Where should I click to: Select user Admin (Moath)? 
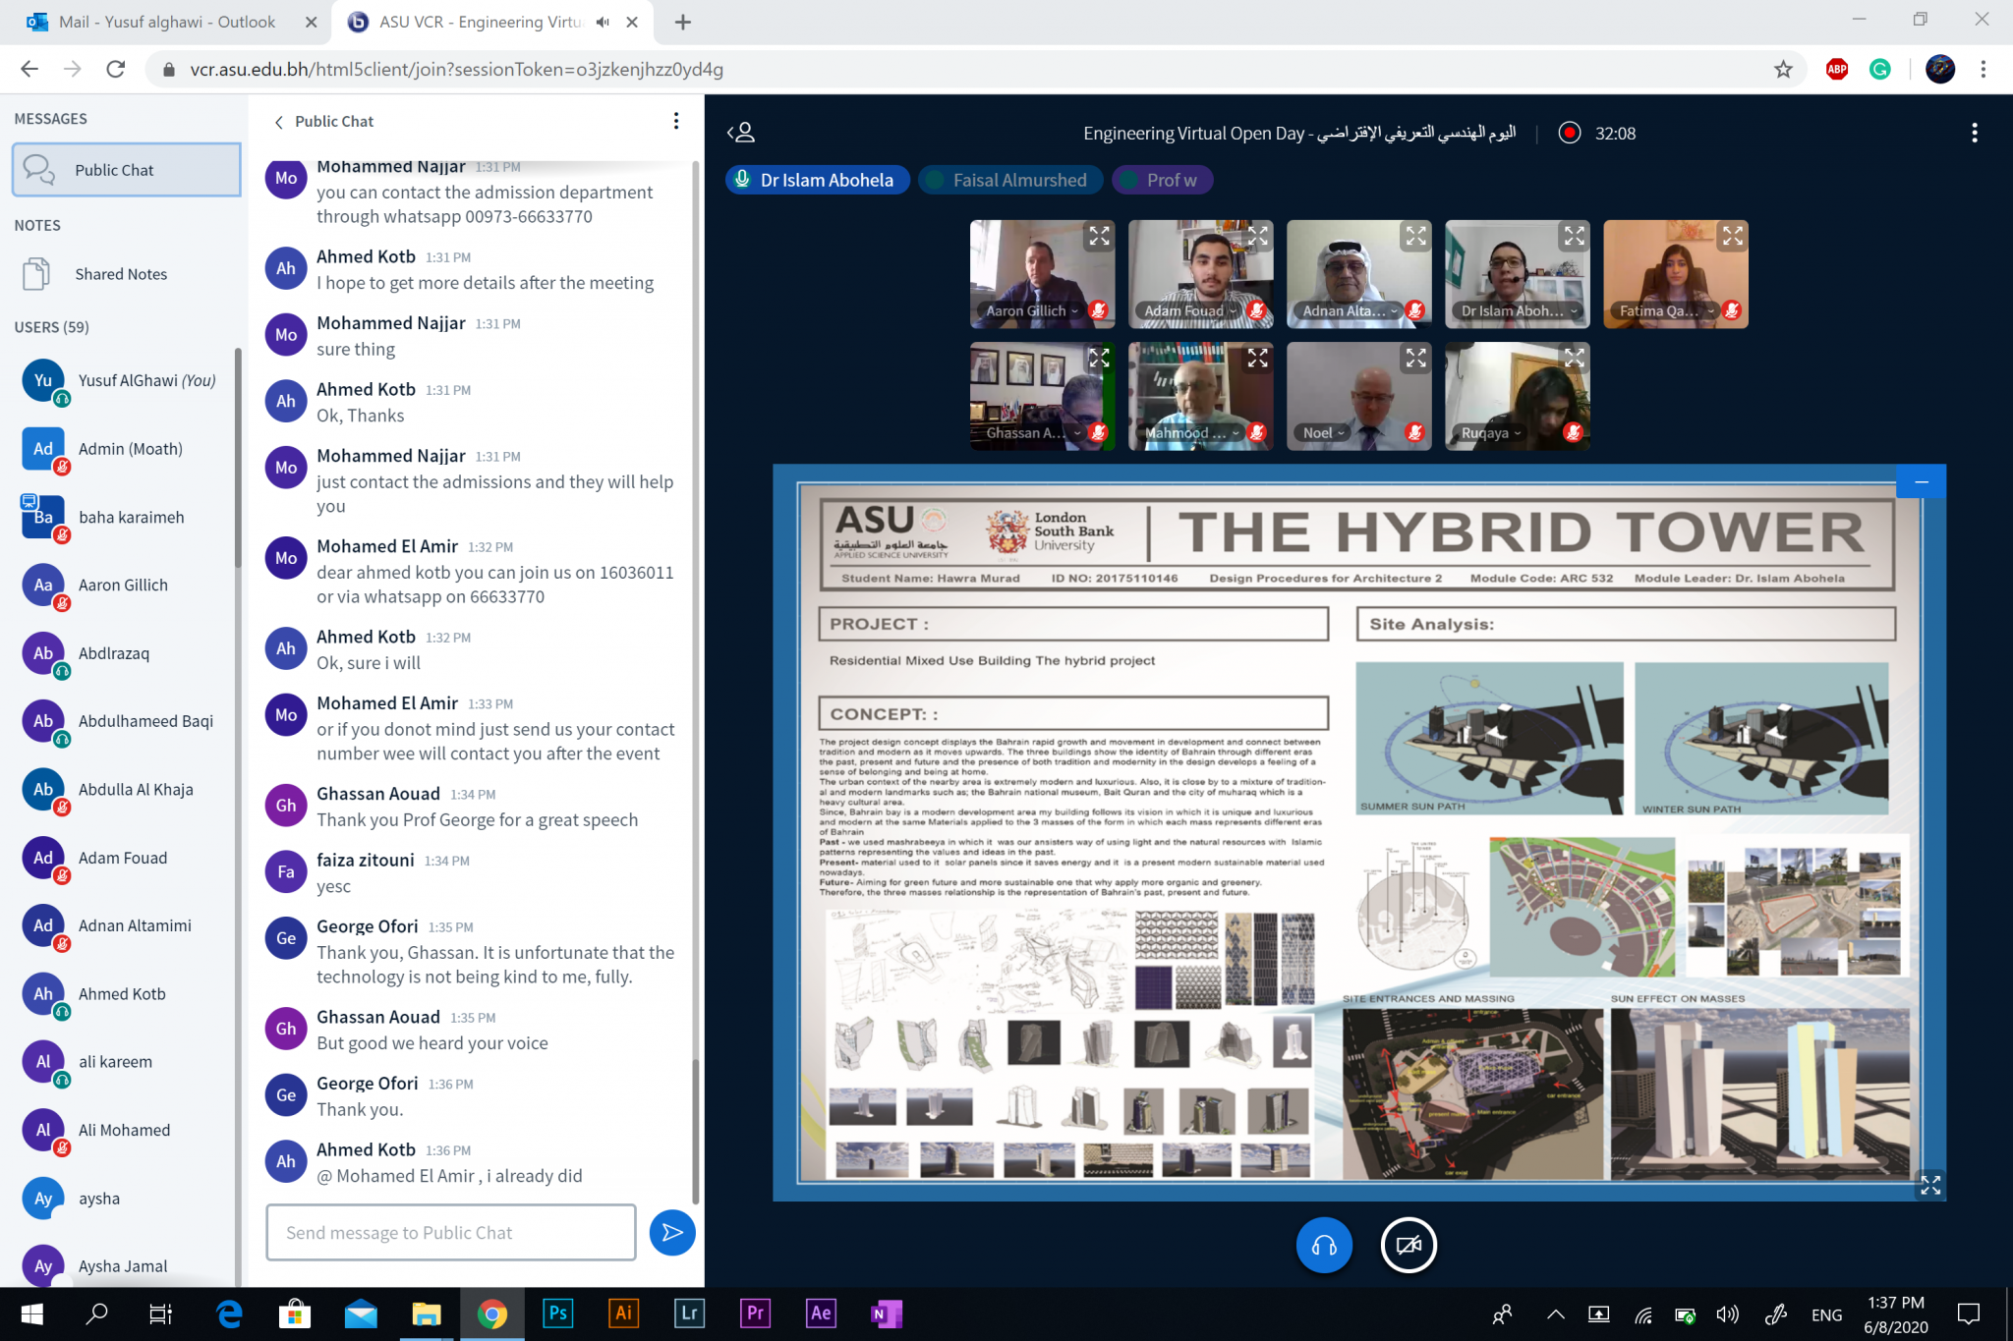[123, 449]
